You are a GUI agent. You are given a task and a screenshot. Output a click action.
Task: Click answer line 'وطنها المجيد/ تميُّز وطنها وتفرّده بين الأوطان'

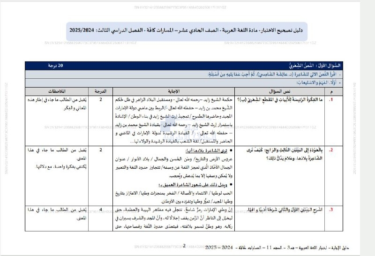(196, 202)
